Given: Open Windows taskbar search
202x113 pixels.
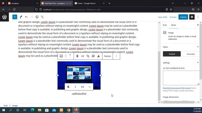Looking at the screenshot, I should [x=11, y=110].
